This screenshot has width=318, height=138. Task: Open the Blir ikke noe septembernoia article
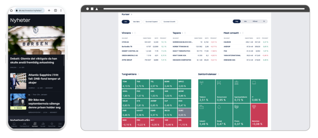(44, 103)
